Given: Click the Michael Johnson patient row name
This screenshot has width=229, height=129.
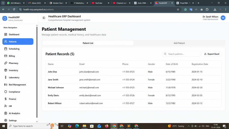Looking at the screenshot, I should tap(56, 87).
